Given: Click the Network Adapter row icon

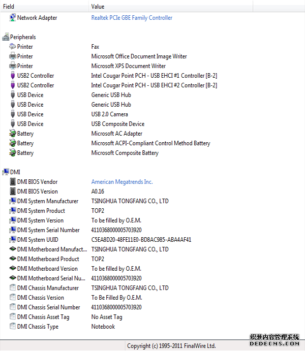Looking at the screenshot, I should point(13,18).
